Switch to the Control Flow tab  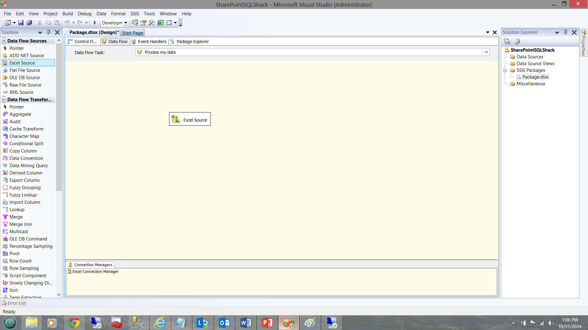coord(83,42)
